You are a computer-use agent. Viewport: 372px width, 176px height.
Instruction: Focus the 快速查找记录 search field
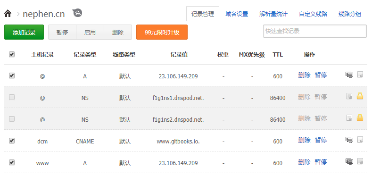click(315, 31)
